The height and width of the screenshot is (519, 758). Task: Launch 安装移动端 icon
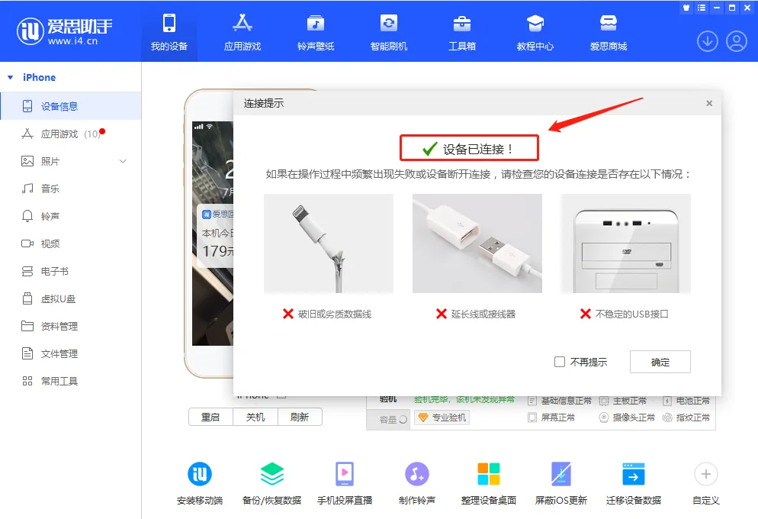click(x=200, y=474)
